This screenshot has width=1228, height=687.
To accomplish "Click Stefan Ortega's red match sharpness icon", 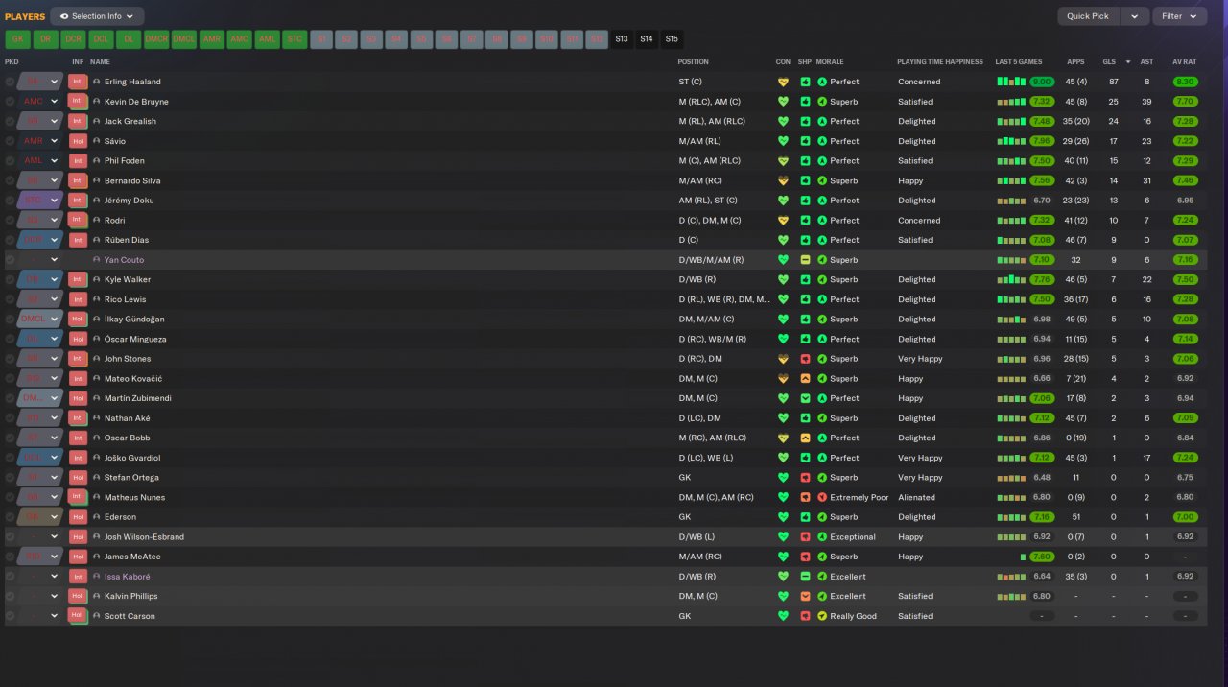I will coord(805,478).
